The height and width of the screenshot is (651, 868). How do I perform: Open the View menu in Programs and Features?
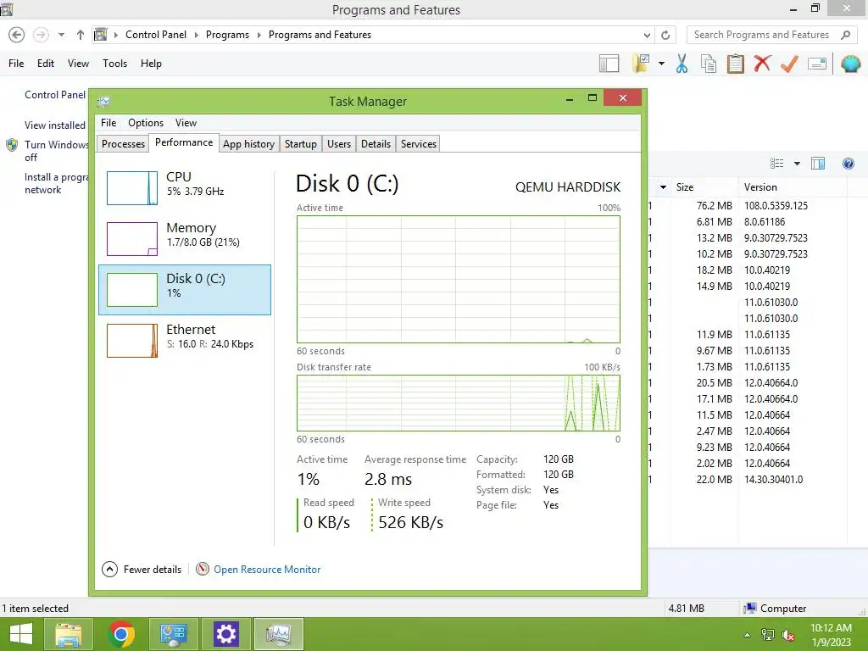[78, 64]
